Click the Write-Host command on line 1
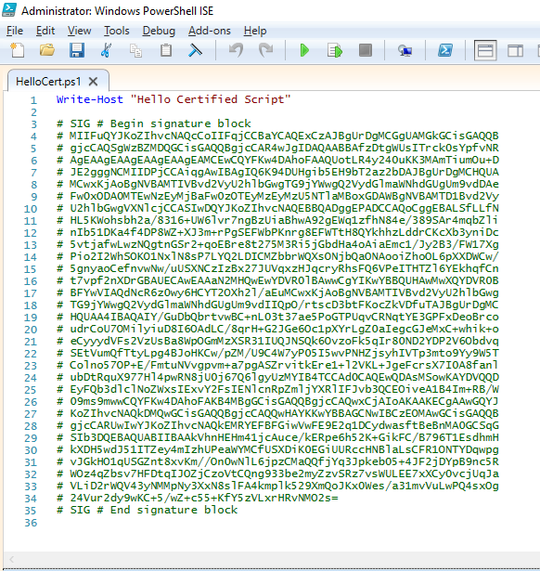This screenshot has height=571, width=540. pos(89,99)
